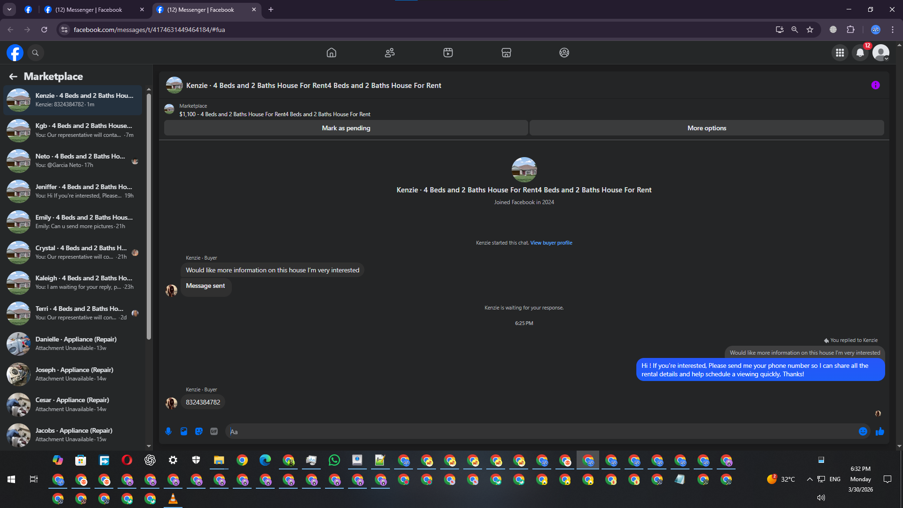
Task: Open conversation information purple icon
Action: pos(875,85)
